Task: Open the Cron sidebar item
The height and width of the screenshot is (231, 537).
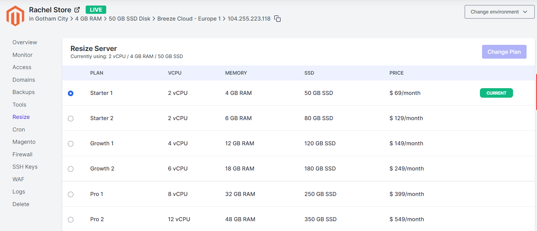Action: click(x=18, y=130)
